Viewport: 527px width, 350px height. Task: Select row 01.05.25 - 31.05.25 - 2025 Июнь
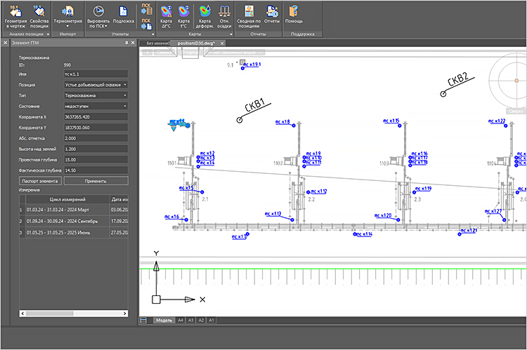click(74, 233)
